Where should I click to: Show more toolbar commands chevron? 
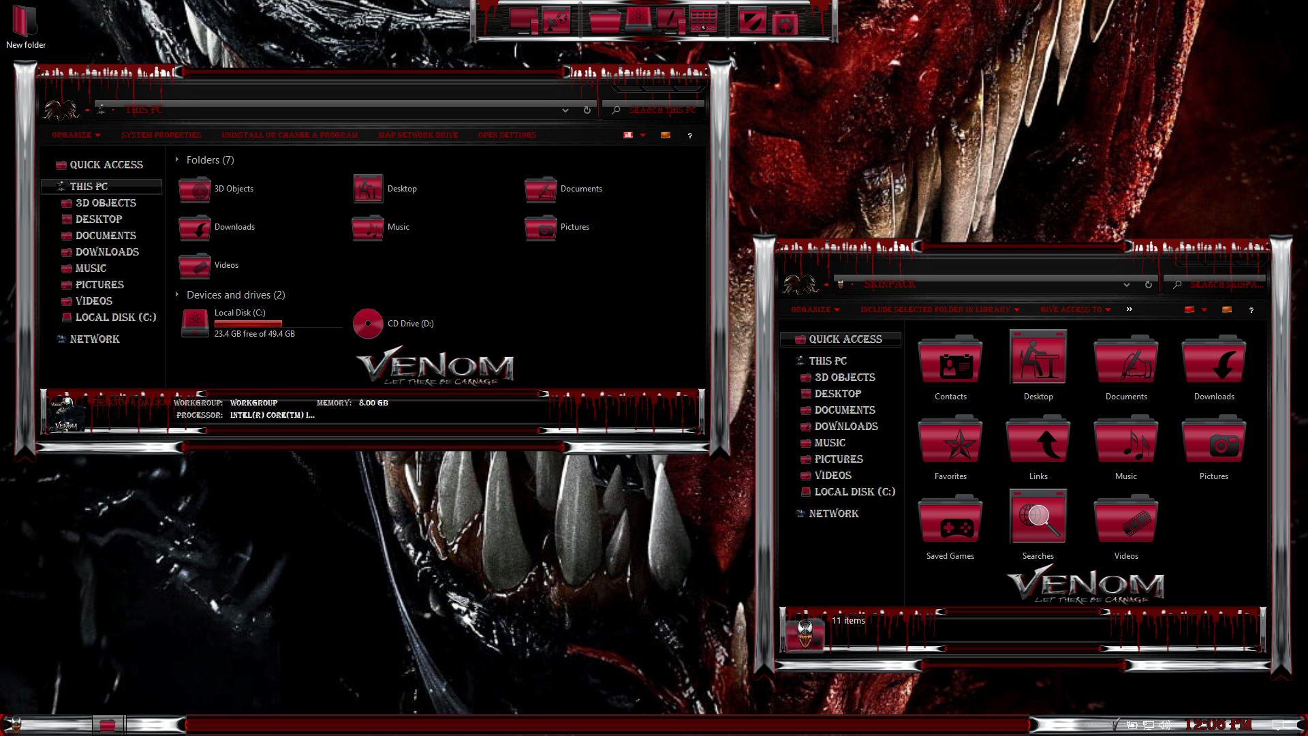(x=1130, y=309)
